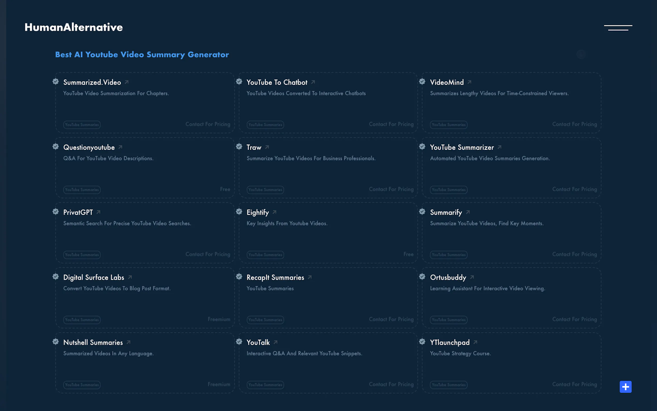Screen dimensions: 657x411
Task: Click the external arrow beside Digital Surface Labs
Action: [x=130, y=277]
